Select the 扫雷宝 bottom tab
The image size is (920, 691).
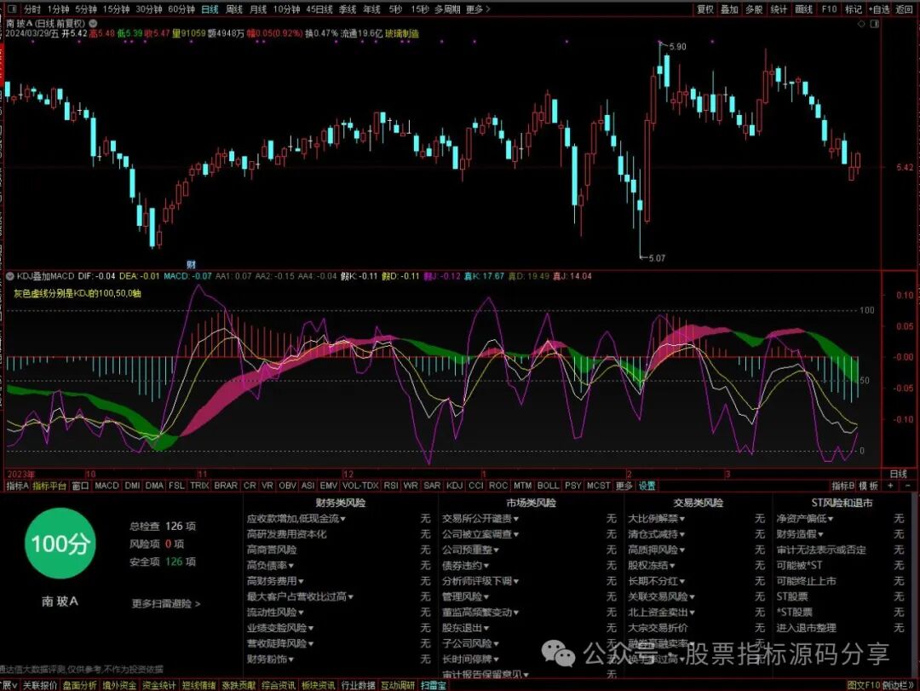[x=433, y=685]
